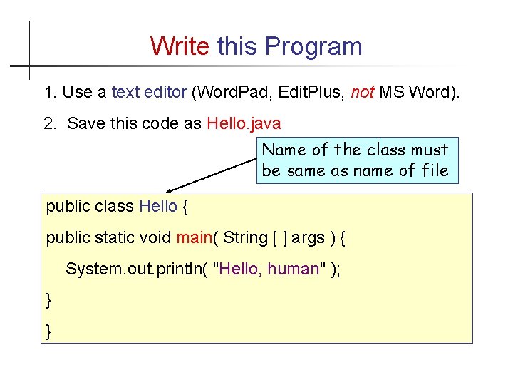Click the callout line "be same as name of file"
Image resolution: width=513 pixels, height=385 pixels.
pos(355,170)
